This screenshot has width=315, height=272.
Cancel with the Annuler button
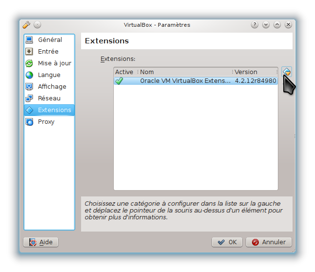(x=269, y=242)
